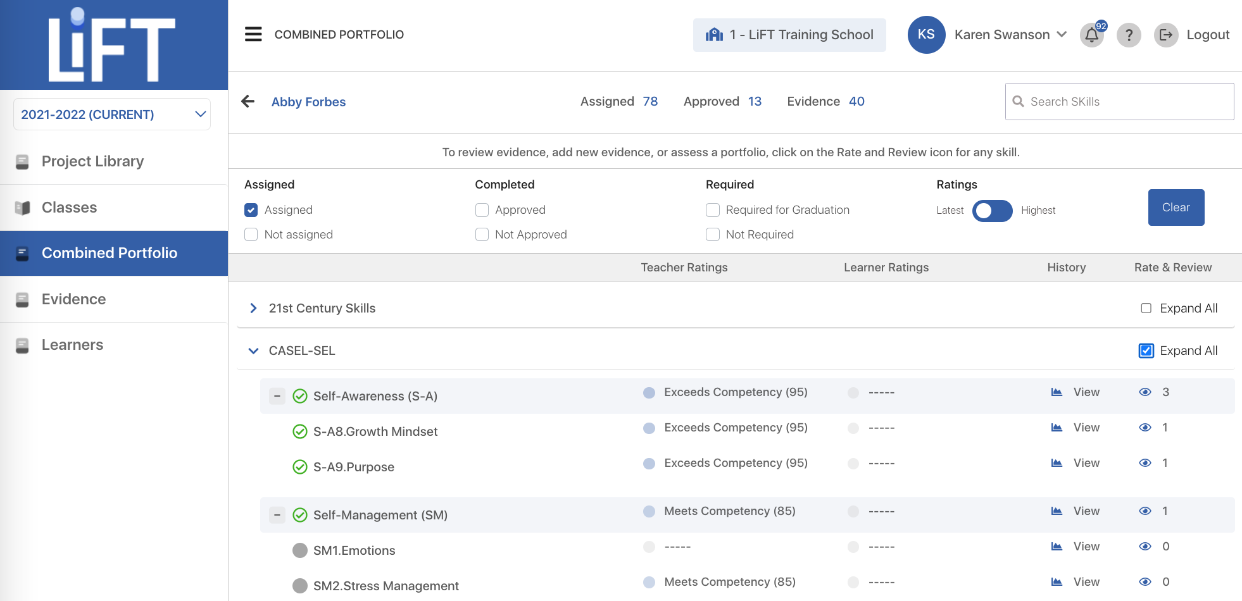Focus the Search Skills input field
The height and width of the screenshot is (601, 1242).
point(1119,101)
